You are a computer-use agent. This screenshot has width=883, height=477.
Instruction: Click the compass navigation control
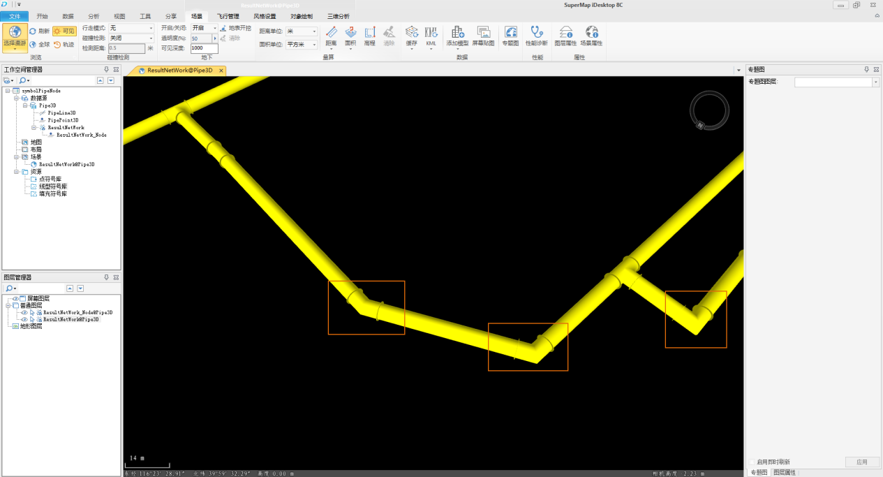710,110
